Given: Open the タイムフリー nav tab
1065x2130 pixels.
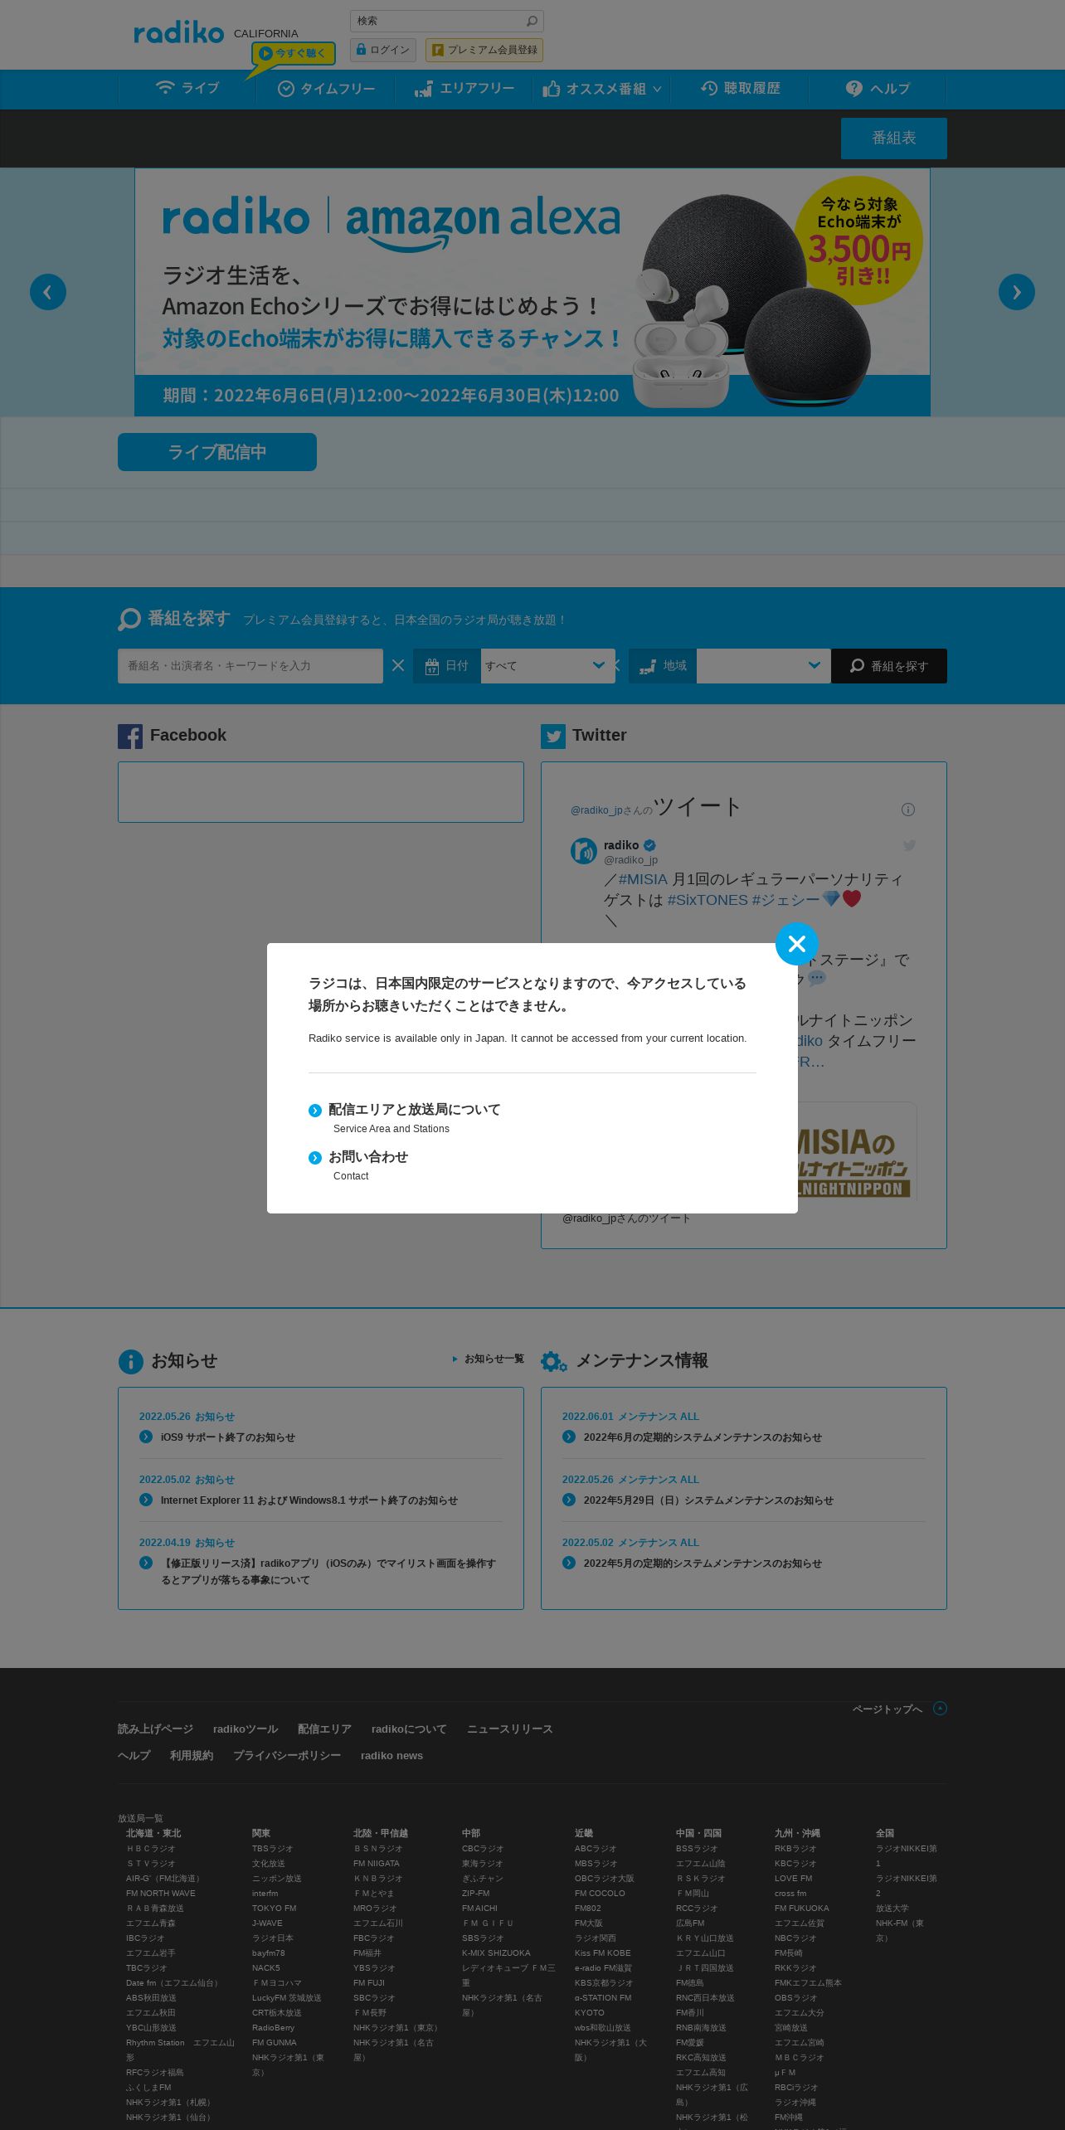Looking at the screenshot, I should click(x=326, y=89).
